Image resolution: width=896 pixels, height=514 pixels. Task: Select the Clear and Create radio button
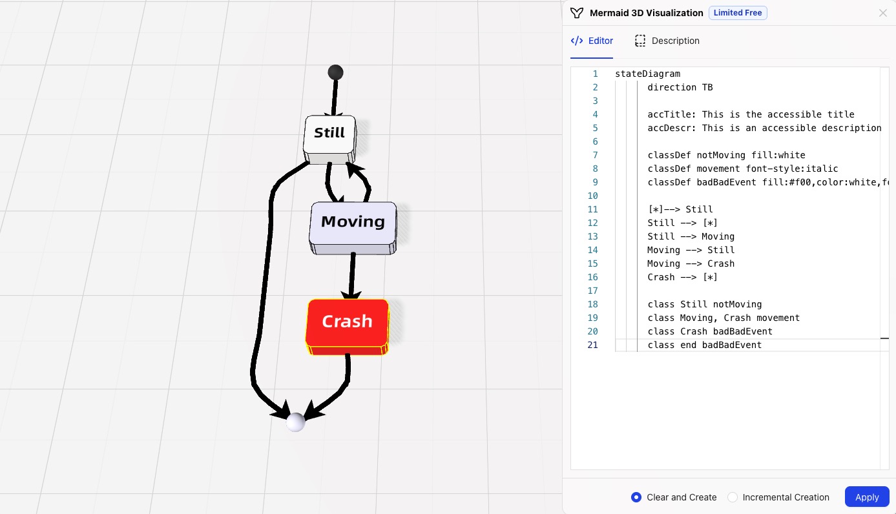tap(636, 497)
